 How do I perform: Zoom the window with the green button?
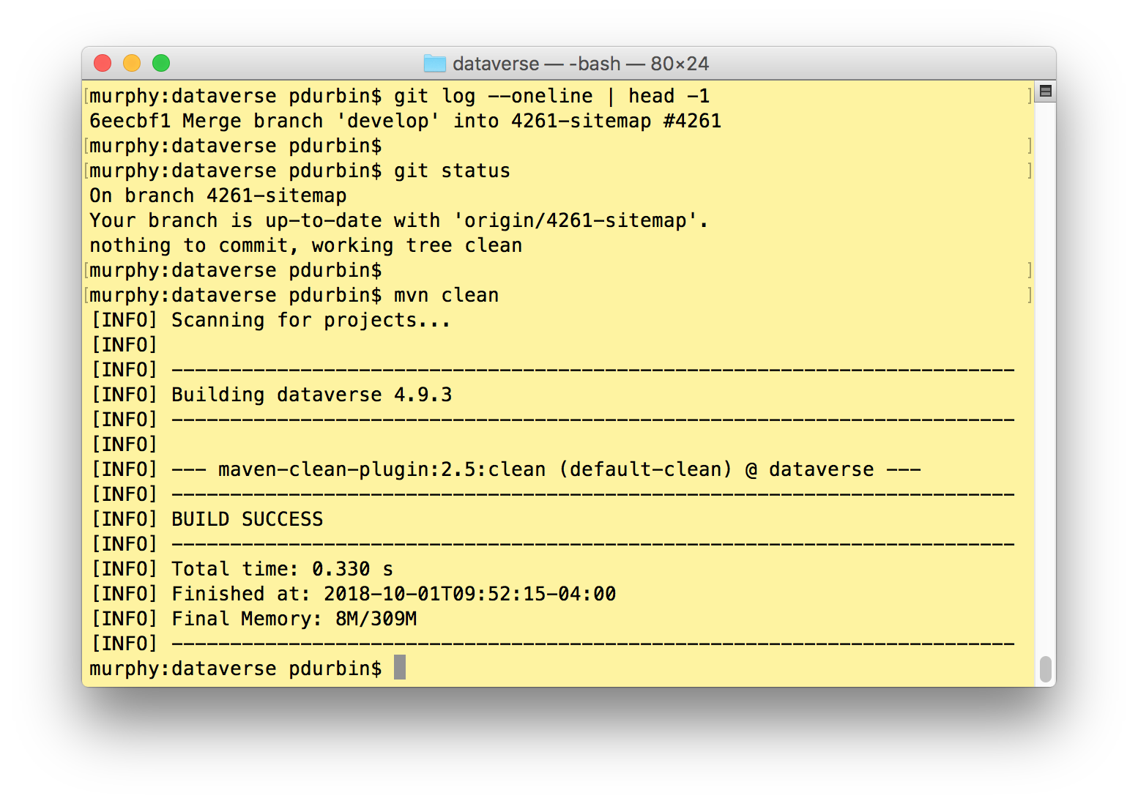pyautogui.click(x=161, y=64)
